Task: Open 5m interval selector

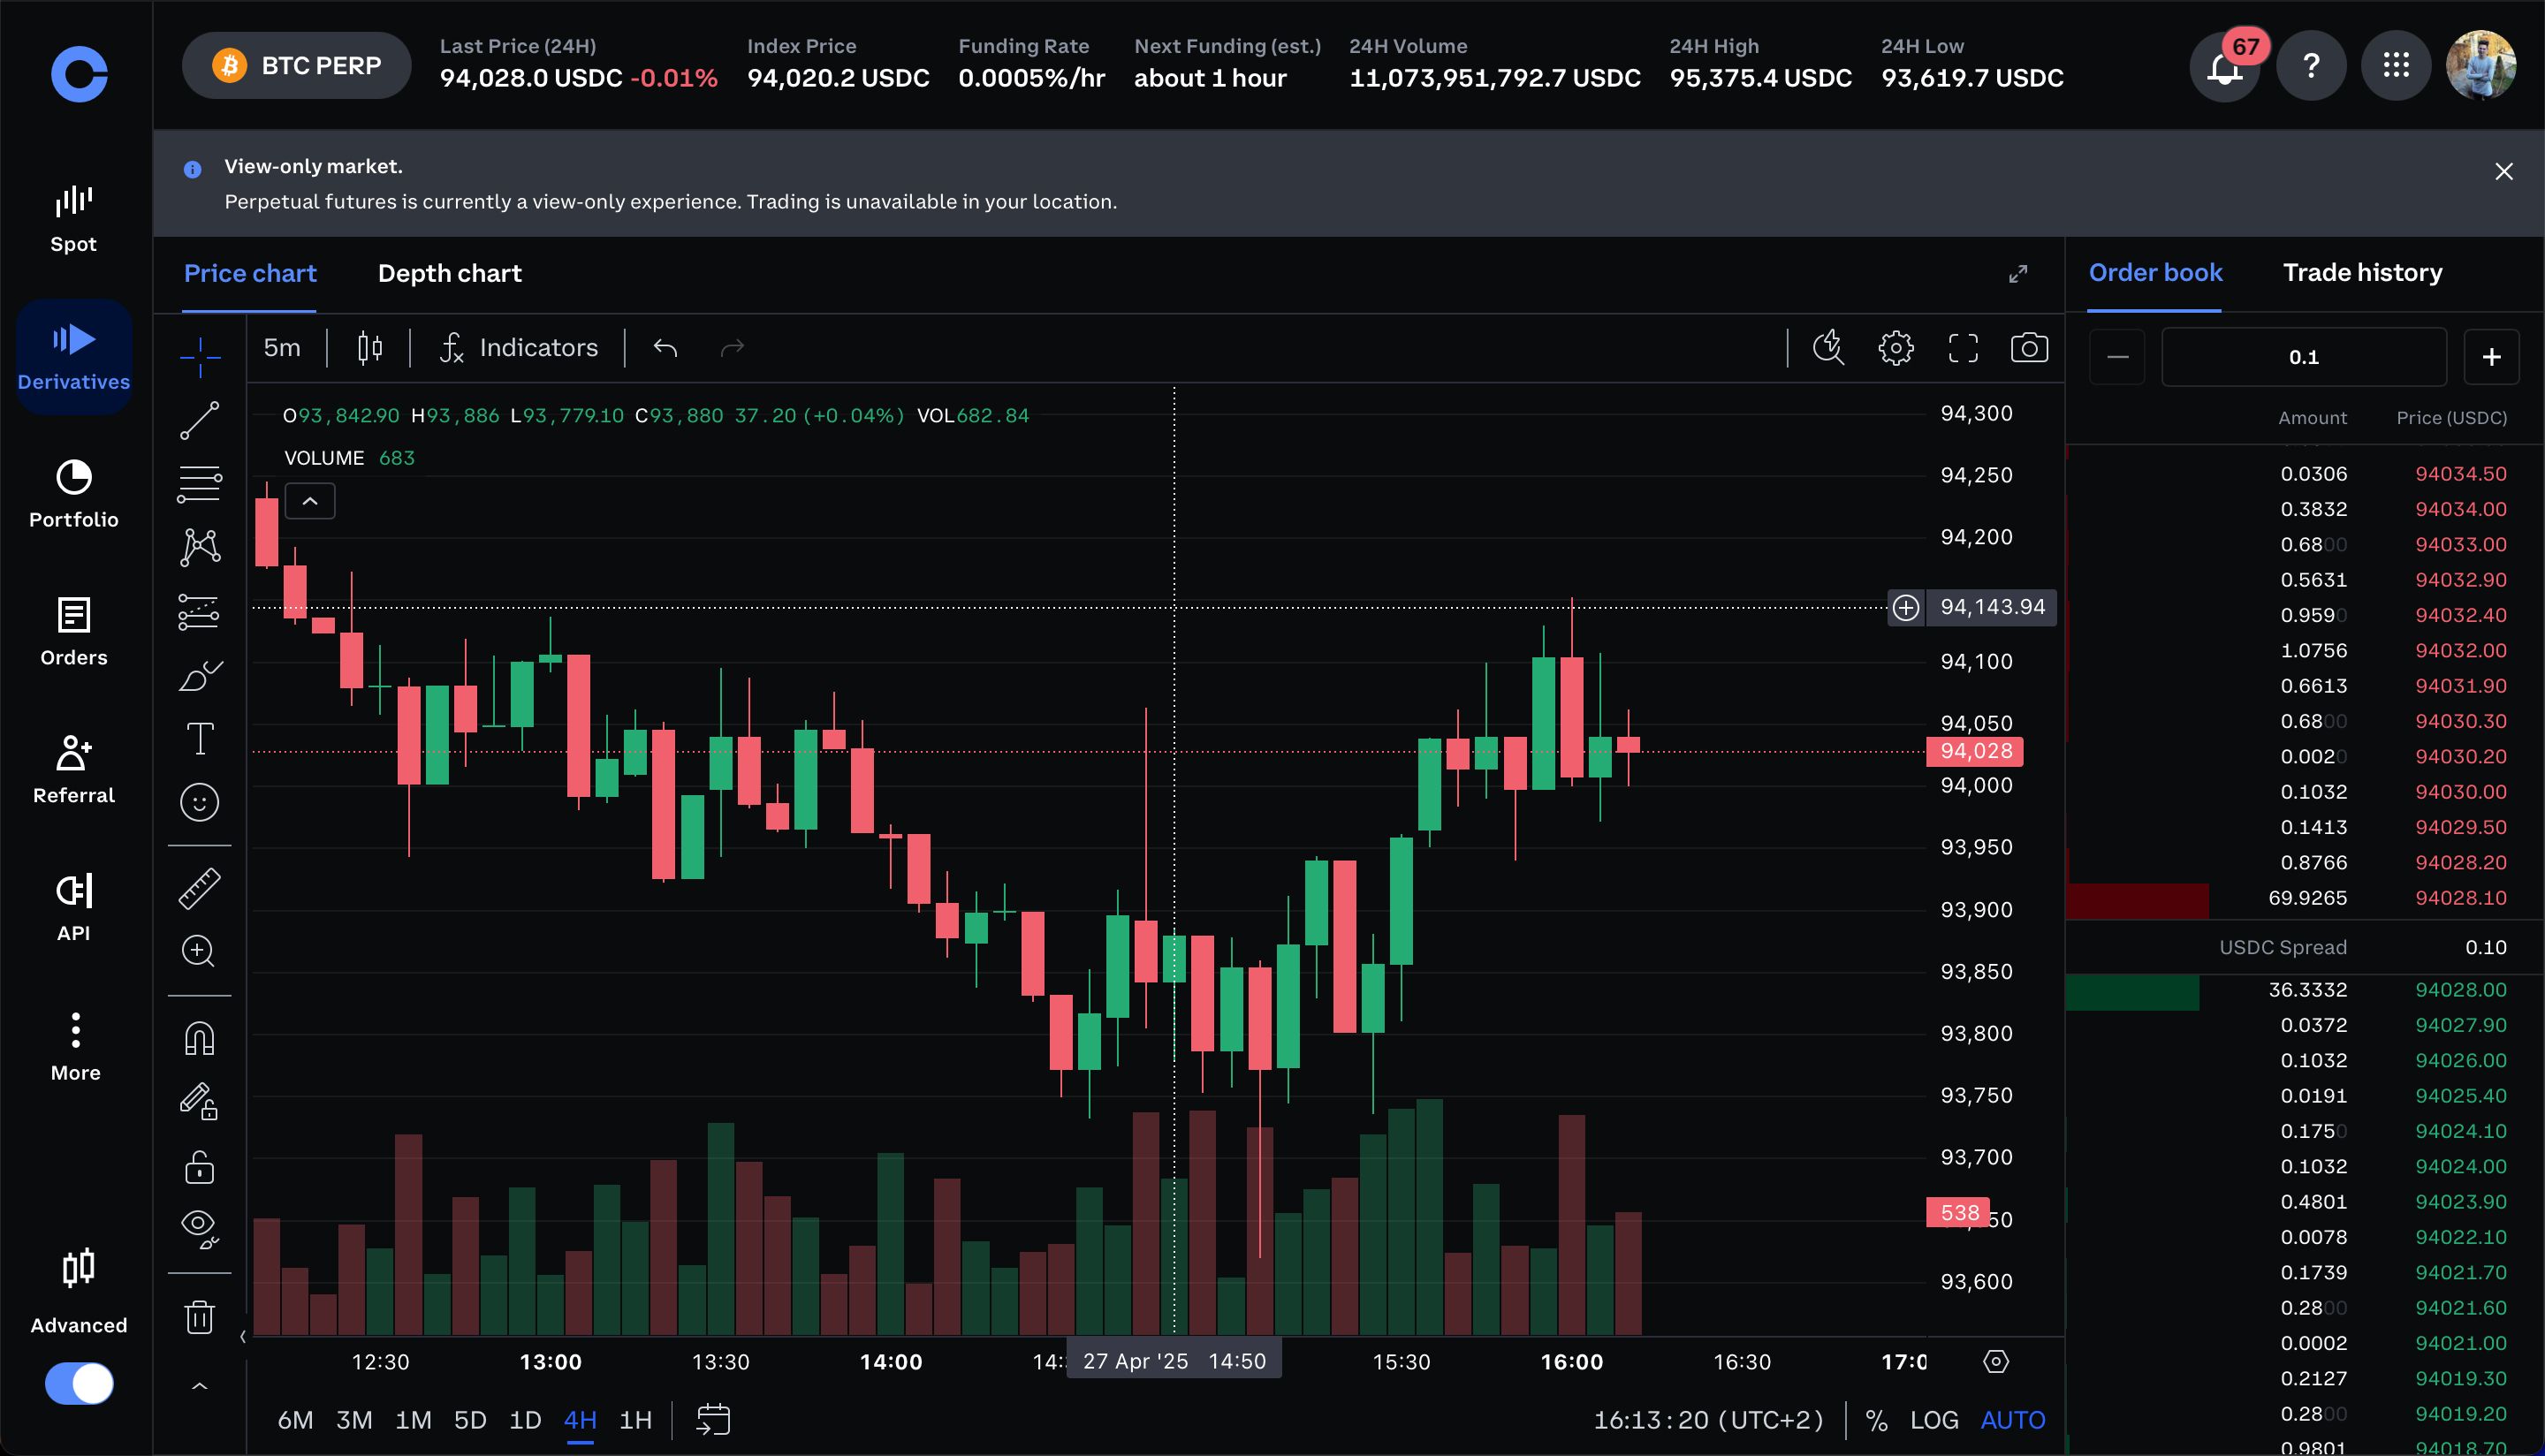Action: [x=282, y=348]
